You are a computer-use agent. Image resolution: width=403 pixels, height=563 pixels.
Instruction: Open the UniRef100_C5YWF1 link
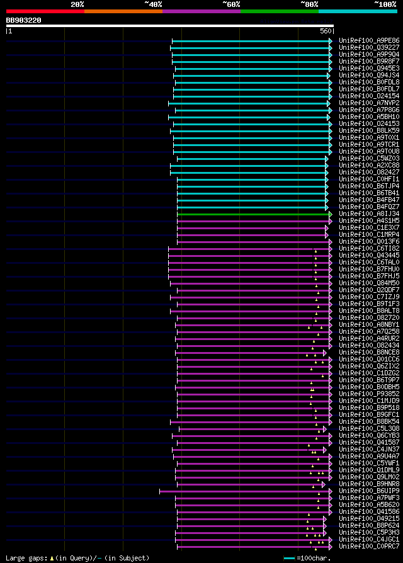369,463
